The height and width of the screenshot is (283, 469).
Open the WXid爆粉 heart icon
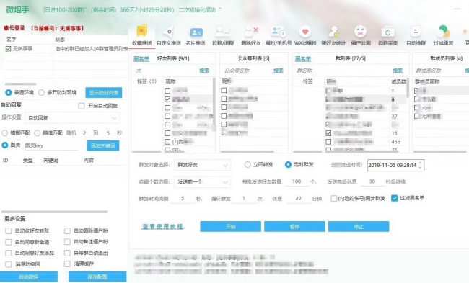pyautogui.click(x=305, y=32)
